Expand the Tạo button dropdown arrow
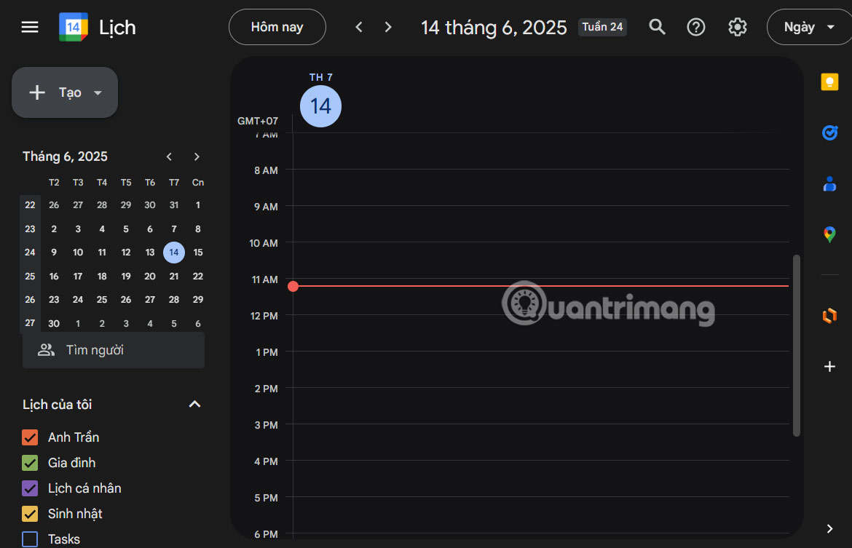The height and width of the screenshot is (548, 852). point(98,92)
